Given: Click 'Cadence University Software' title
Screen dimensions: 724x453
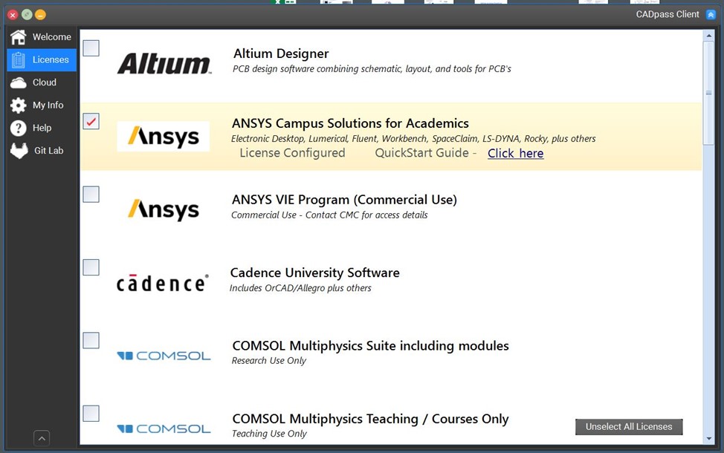Looking at the screenshot, I should coord(315,273).
